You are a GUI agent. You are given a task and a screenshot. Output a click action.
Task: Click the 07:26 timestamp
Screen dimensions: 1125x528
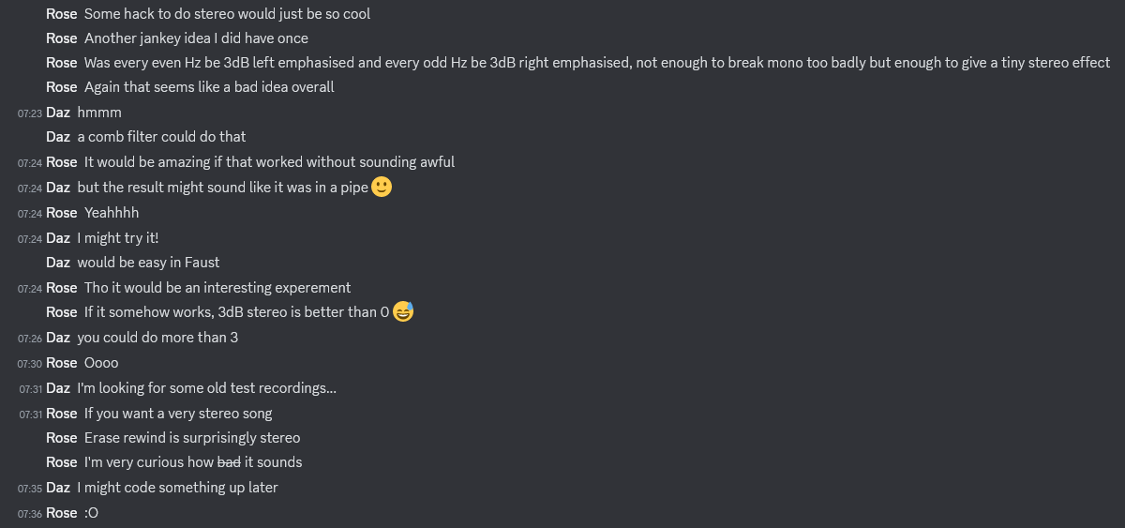(x=30, y=338)
